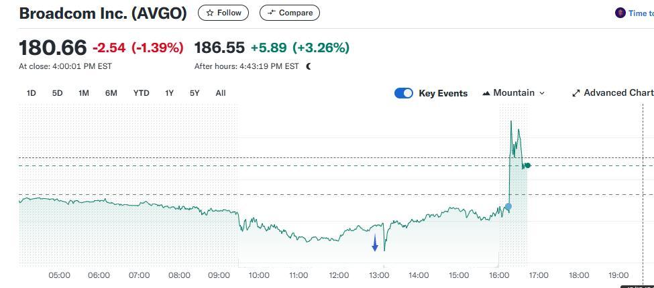654x288 pixels.
Task: Open the Mountain chart type dropdown
Action: point(513,93)
